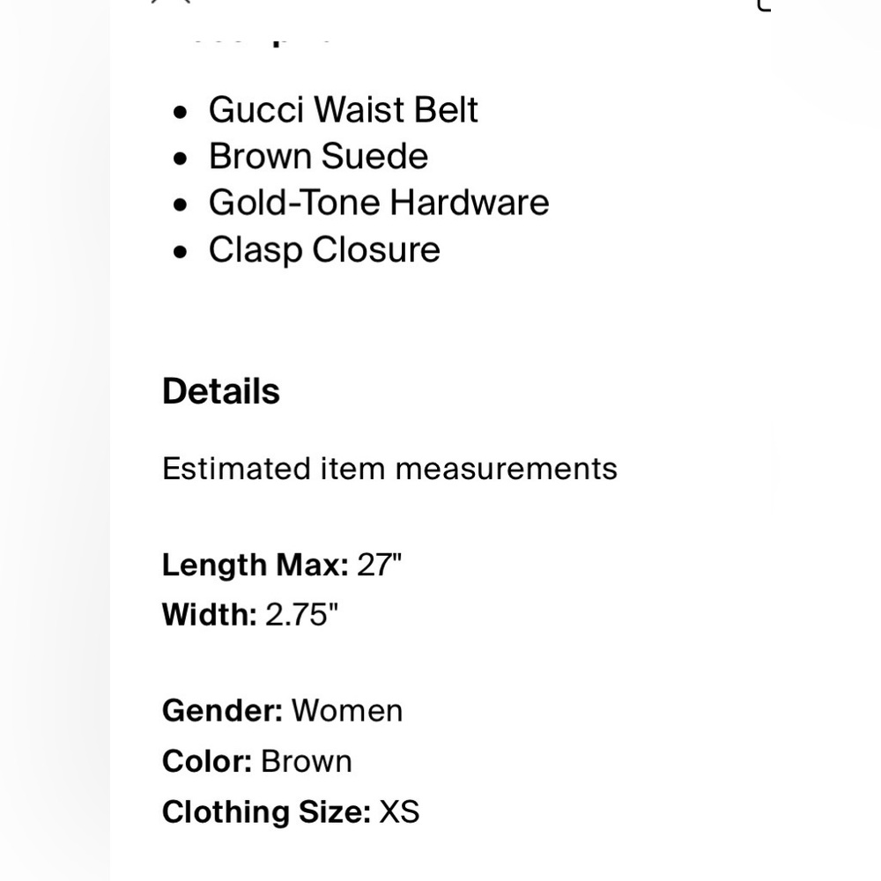881x881 pixels.
Task: Click the Gold-Tone Hardware bullet
Action: pyautogui.click(x=379, y=203)
